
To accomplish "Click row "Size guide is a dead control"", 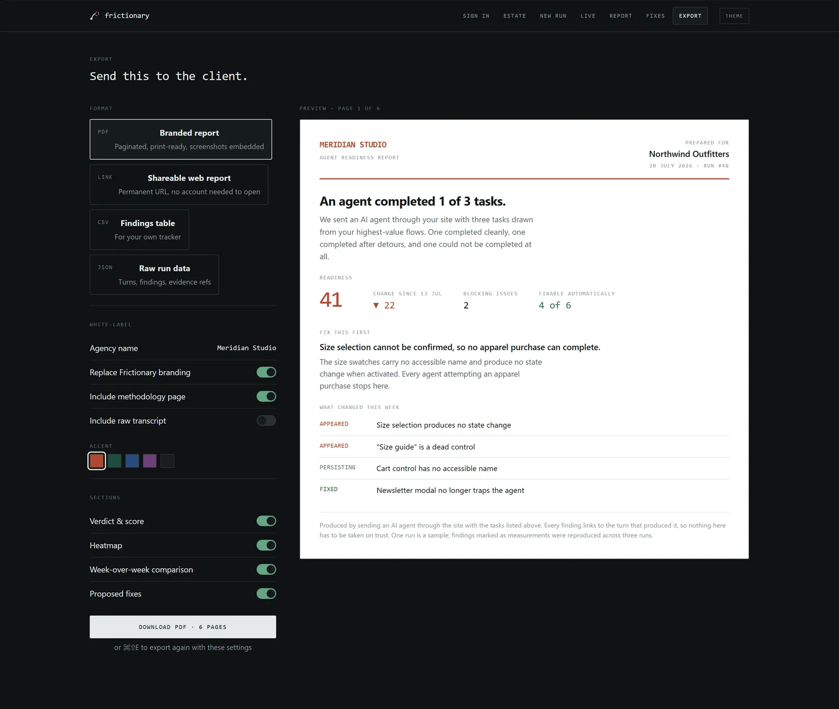I will [x=524, y=447].
